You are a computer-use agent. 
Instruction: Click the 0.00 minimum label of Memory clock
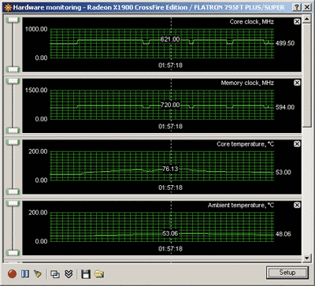(41, 119)
